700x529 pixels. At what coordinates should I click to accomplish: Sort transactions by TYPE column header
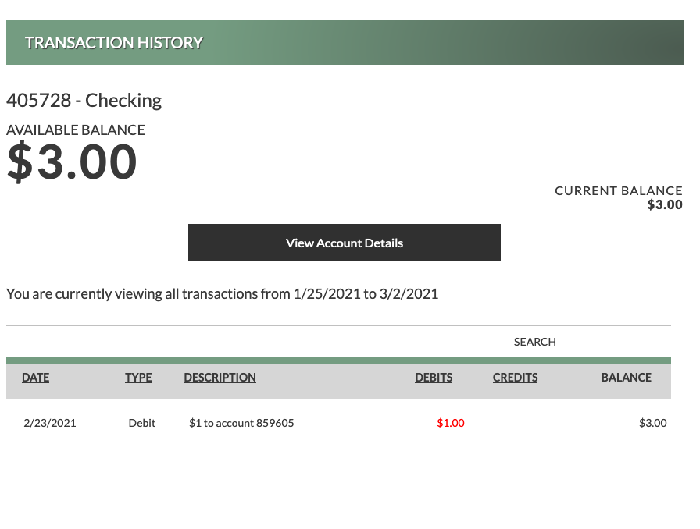tap(138, 378)
